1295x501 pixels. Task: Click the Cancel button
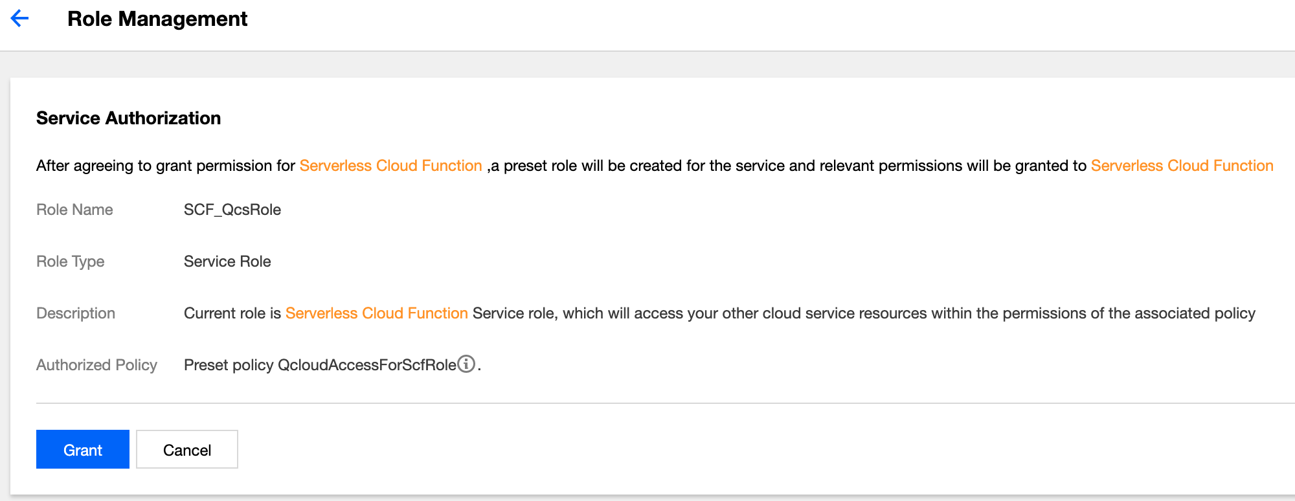coord(187,450)
